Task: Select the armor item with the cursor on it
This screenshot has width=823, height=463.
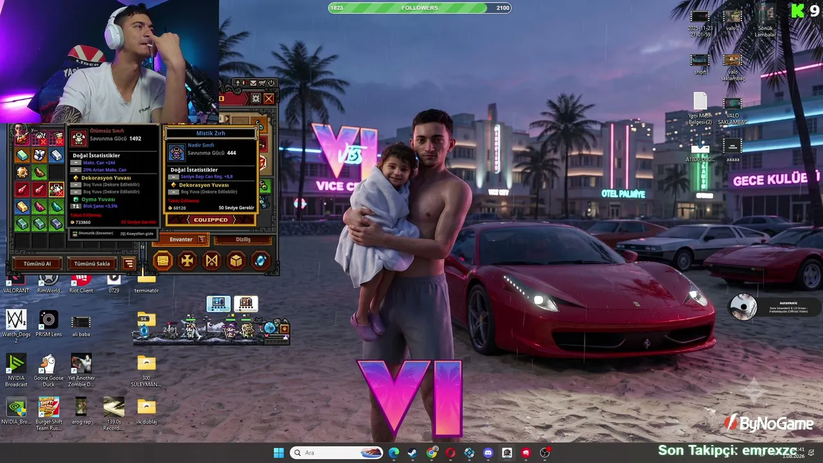Action: 57,189
